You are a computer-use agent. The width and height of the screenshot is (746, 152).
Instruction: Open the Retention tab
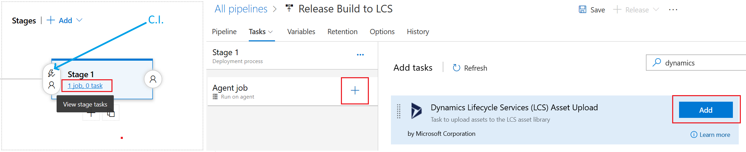tap(342, 32)
